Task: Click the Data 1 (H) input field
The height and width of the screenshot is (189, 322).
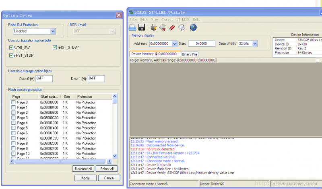Action: [x=96, y=78]
